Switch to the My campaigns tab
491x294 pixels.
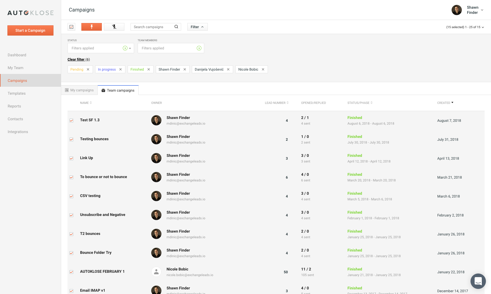(80, 90)
